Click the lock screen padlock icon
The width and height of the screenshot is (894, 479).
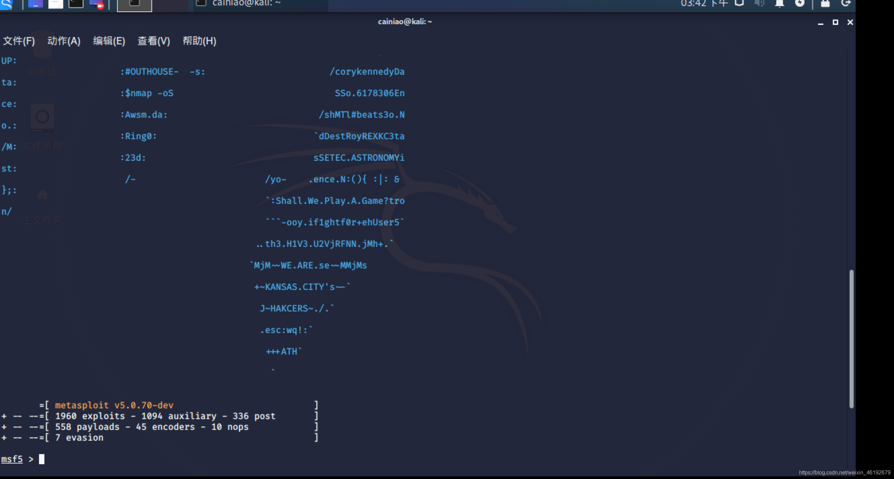pyautogui.click(x=825, y=3)
